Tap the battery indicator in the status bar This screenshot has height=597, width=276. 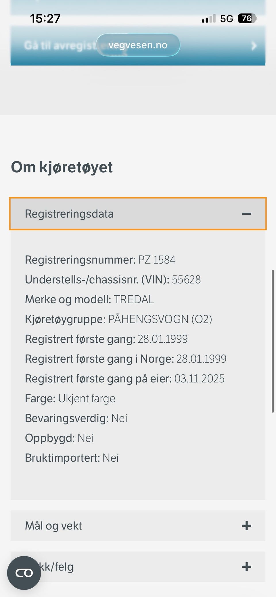click(x=247, y=19)
